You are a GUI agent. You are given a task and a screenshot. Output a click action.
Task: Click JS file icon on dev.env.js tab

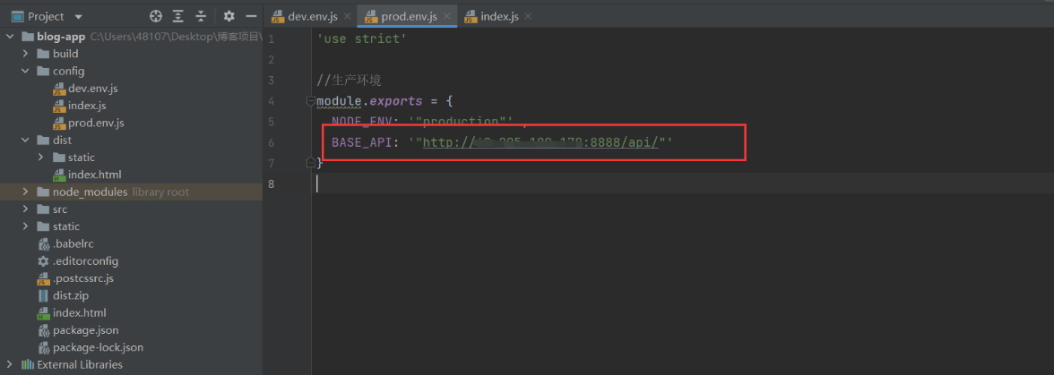(277, 17)
